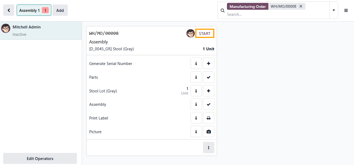Open info for the Picture step
Screen dimensions: 354x165
[196, 132]
